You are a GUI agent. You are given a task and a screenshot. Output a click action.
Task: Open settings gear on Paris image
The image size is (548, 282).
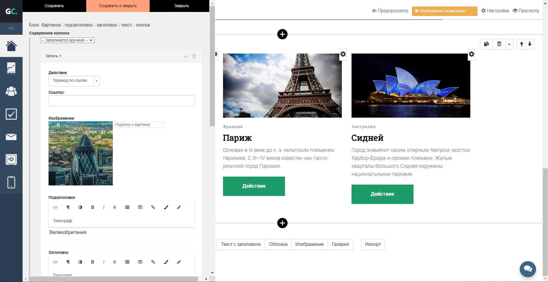click(x=343, y=54)
